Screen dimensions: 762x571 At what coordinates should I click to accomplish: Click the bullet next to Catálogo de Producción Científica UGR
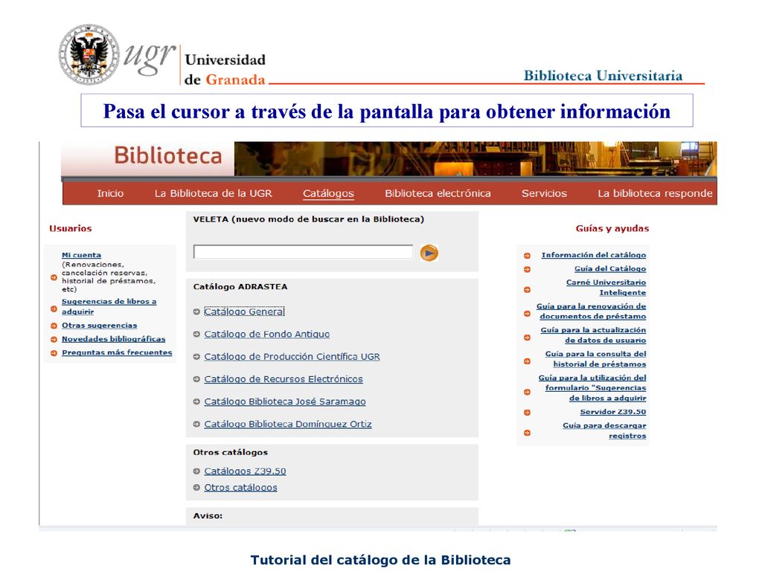[x=196, y=357]
